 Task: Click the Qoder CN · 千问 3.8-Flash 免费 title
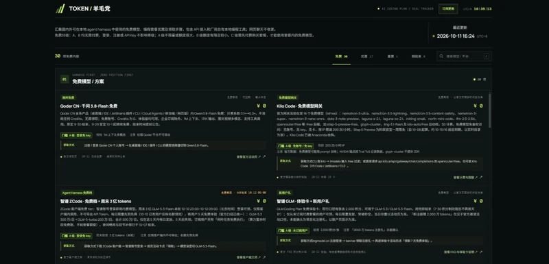89,106
